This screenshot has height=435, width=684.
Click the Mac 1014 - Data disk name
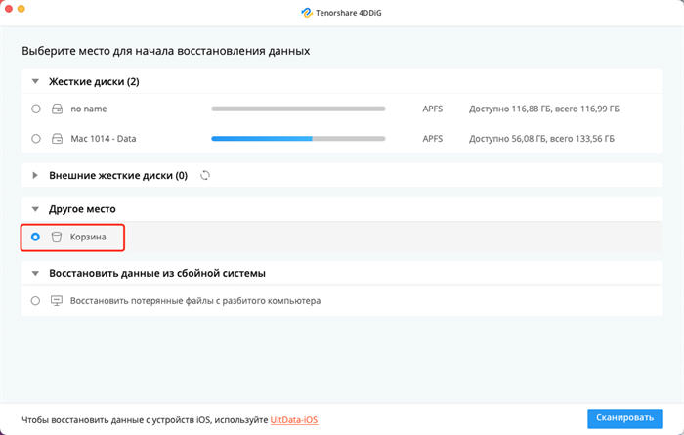click(x=104, y=139)
